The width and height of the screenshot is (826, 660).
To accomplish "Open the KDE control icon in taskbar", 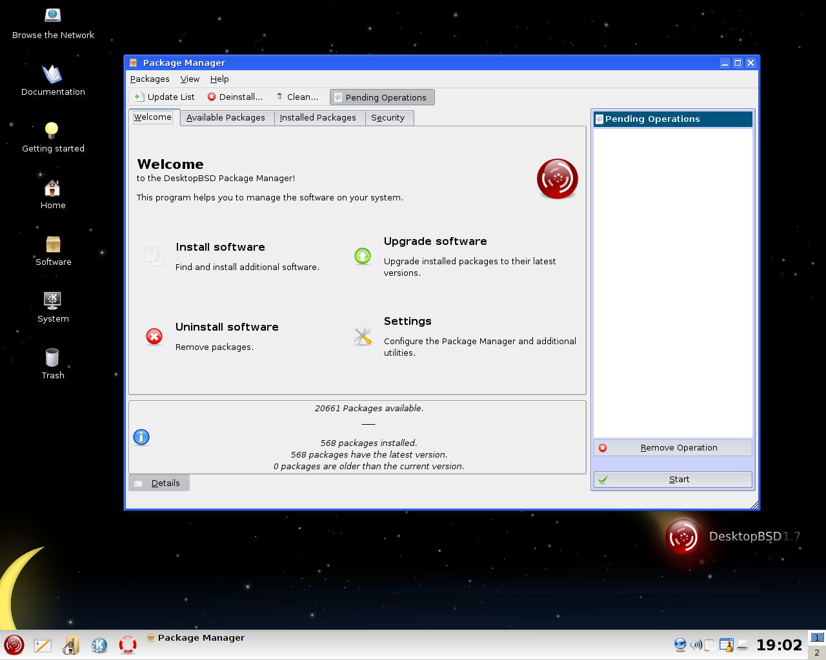I will 99,645.
